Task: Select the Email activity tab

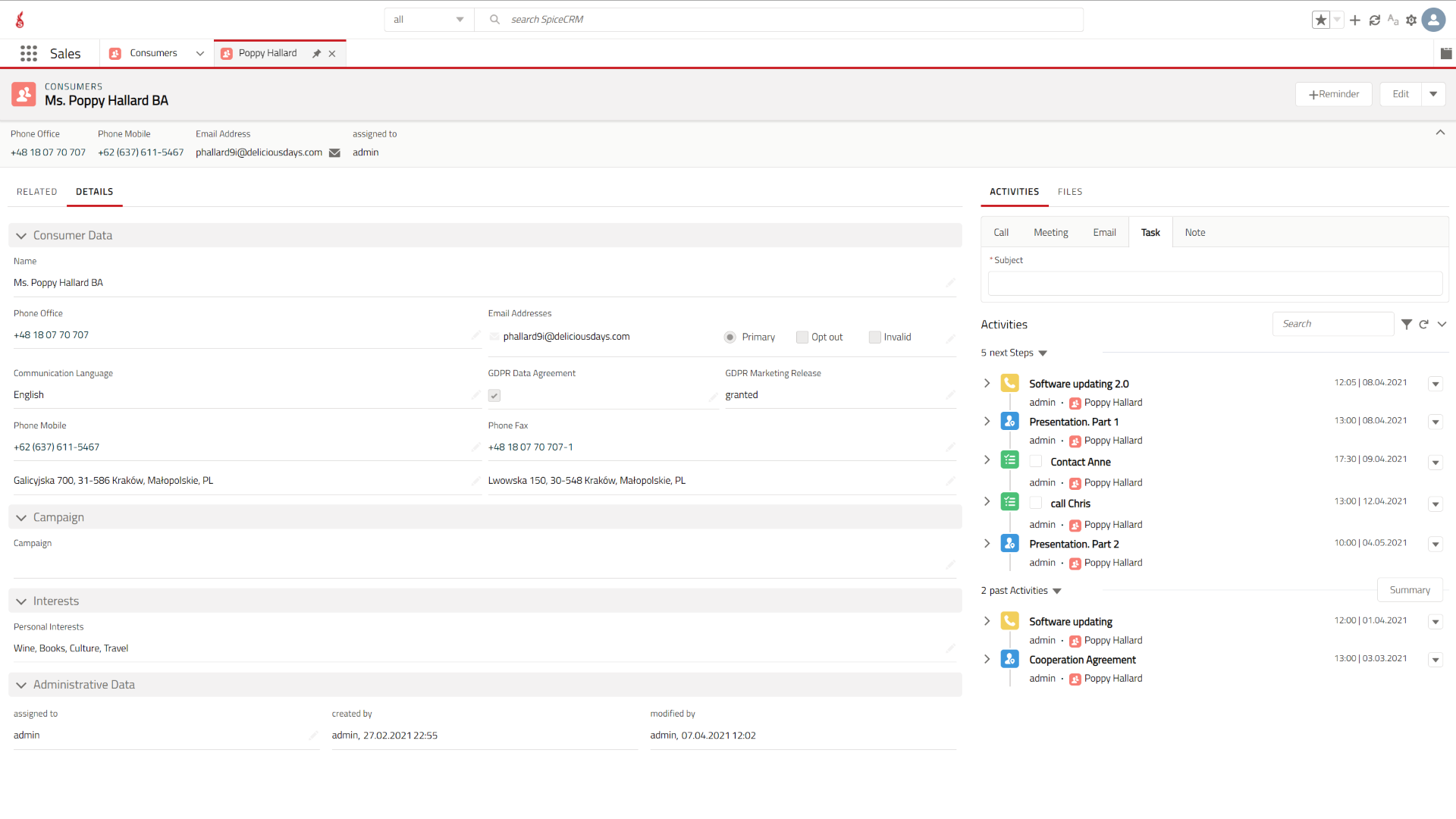Action: (1104, 233)
